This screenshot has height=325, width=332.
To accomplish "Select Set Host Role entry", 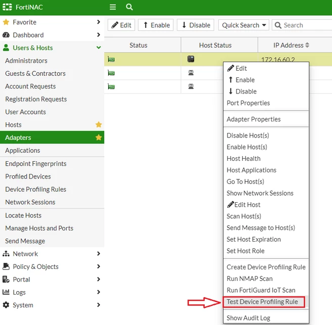I will pyautogui.click(x=266, y=251).
